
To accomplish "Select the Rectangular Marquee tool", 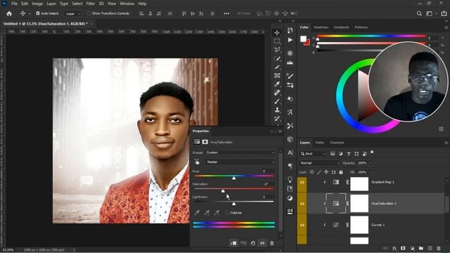I will 277,41.
